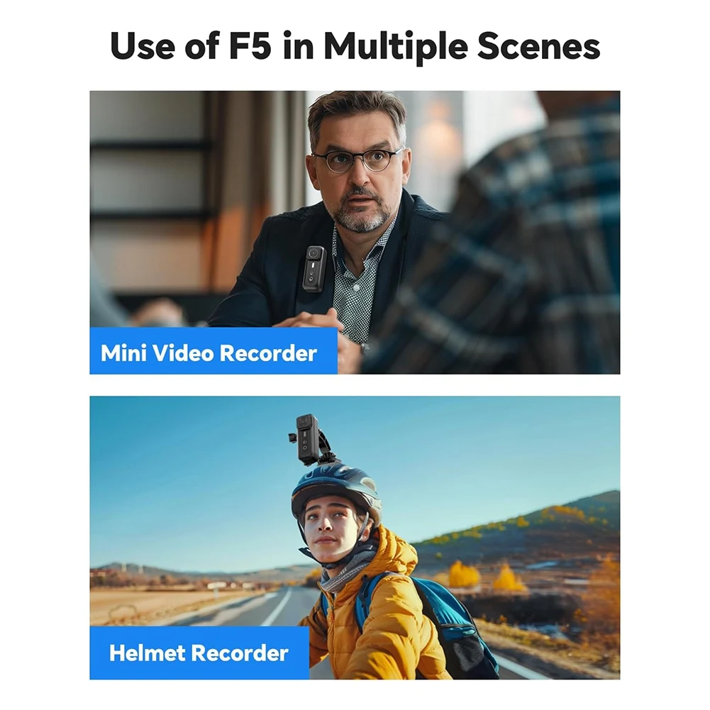Screen dimensions: 710x710
Task: Click the body camera clipped on the jacket
Action: pos(314,269)
